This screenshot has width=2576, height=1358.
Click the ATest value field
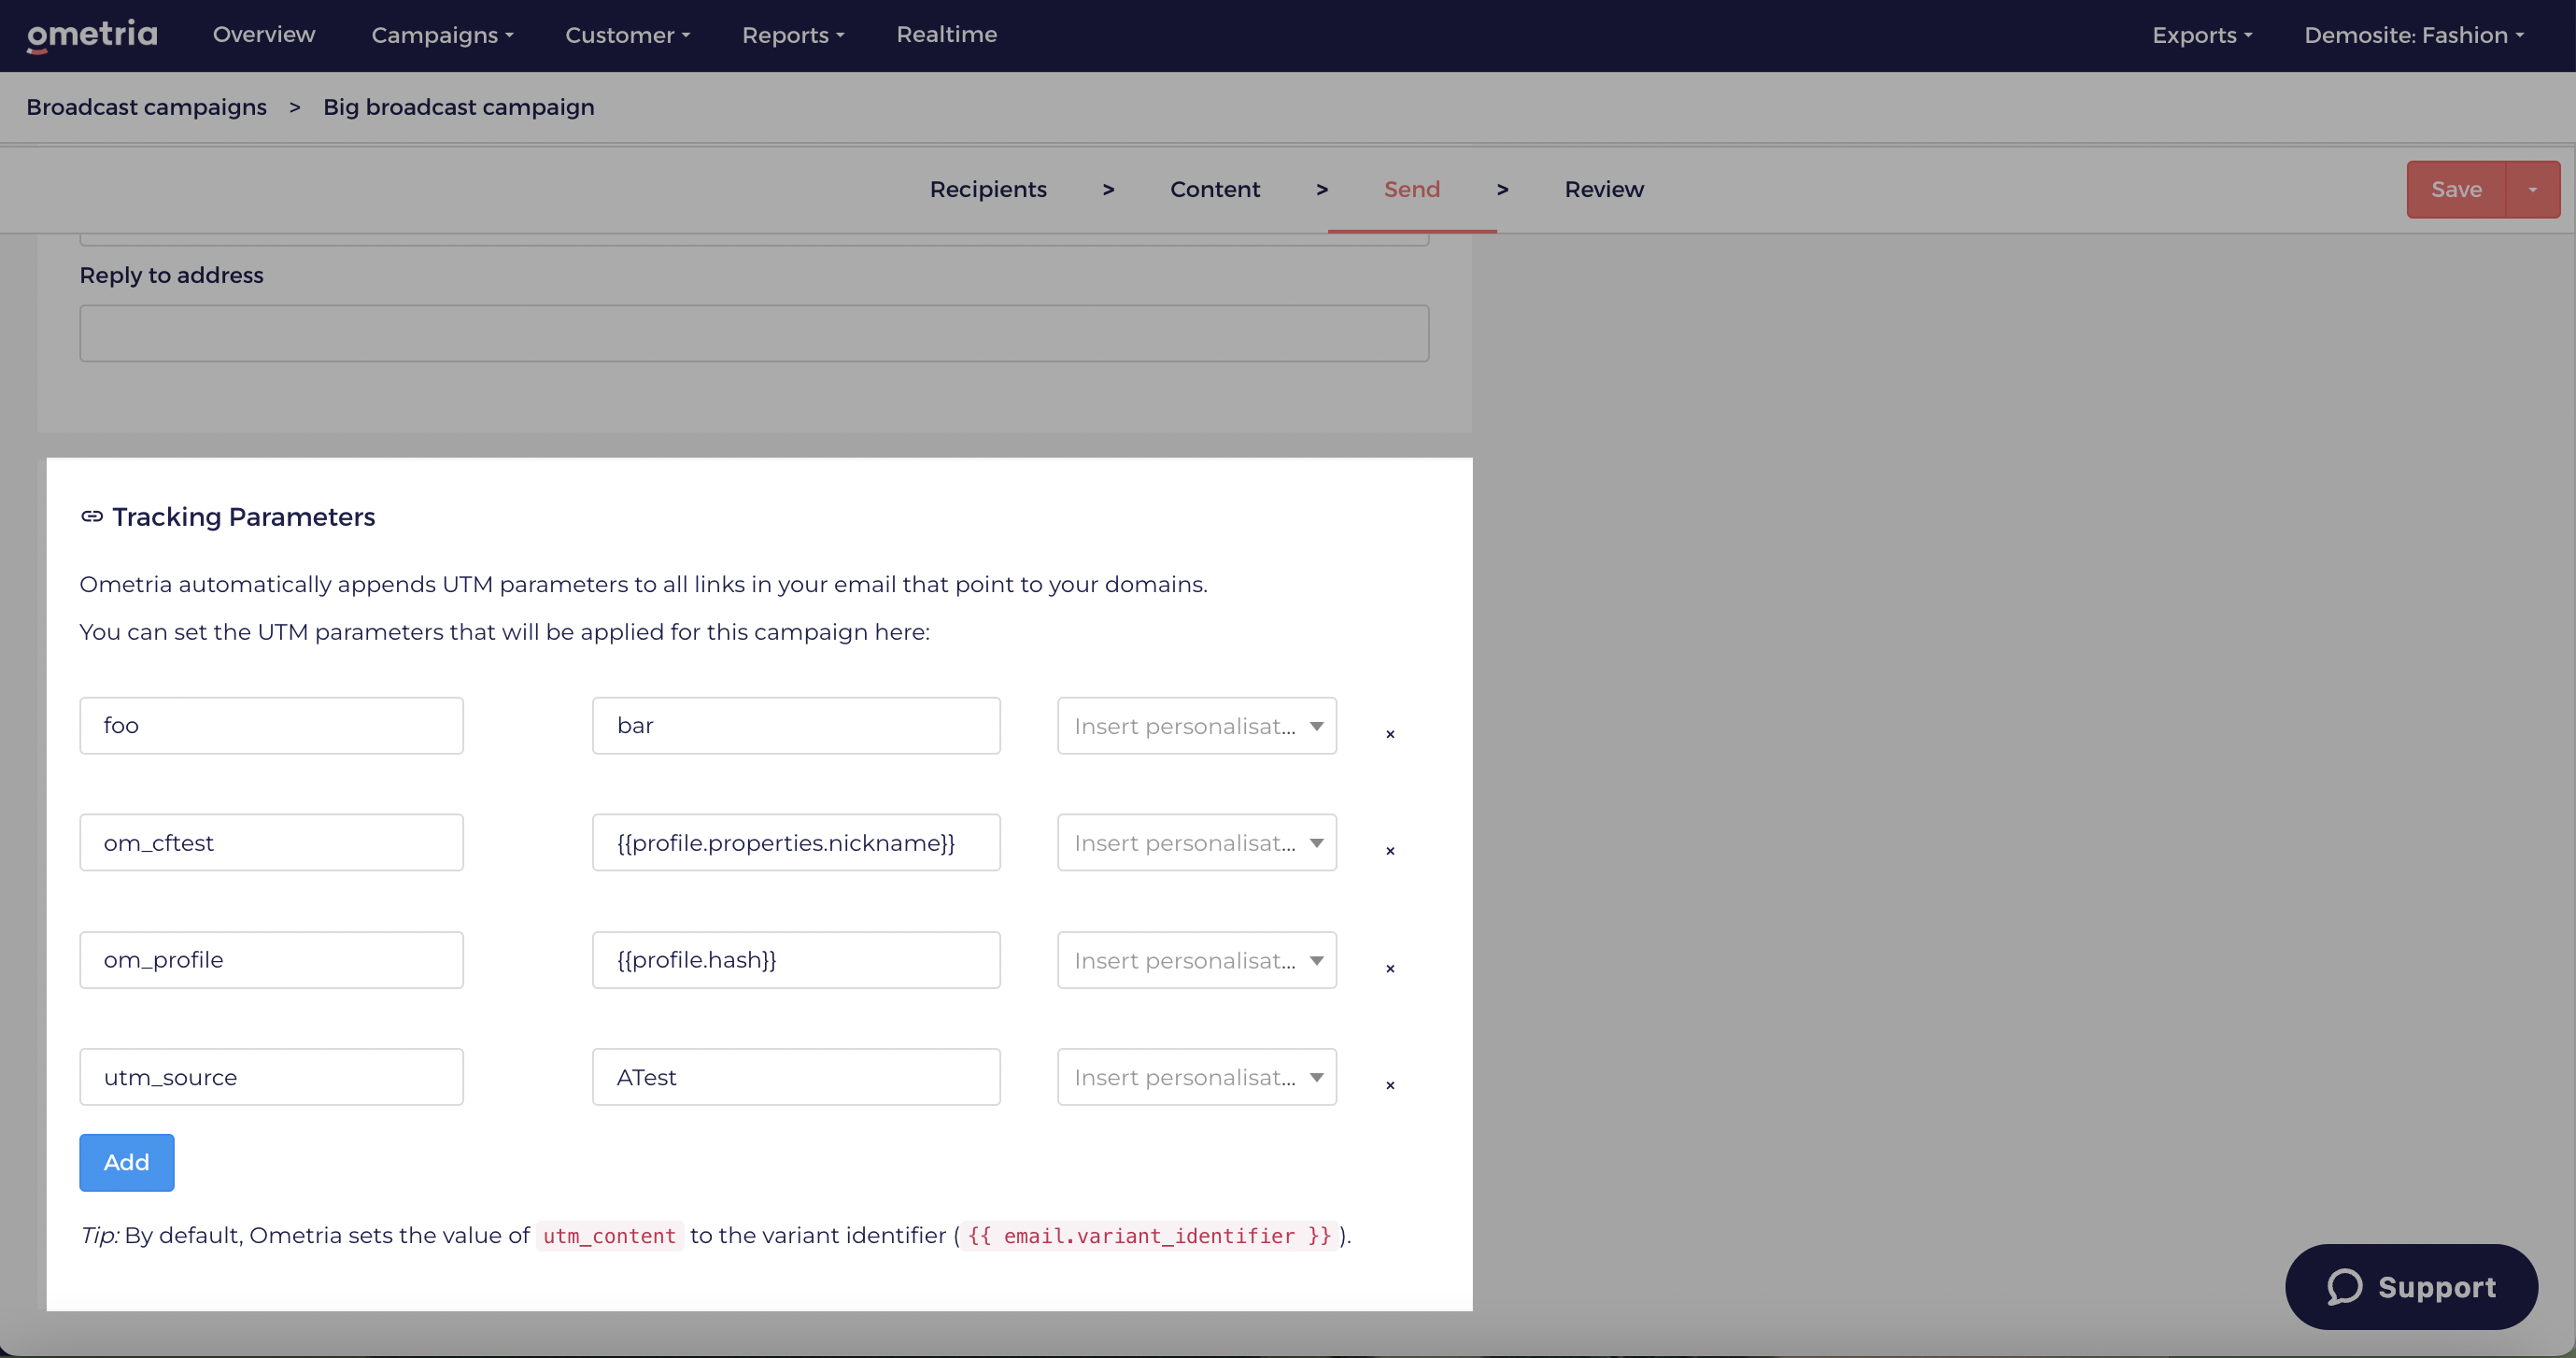(x=796, y=1077)
